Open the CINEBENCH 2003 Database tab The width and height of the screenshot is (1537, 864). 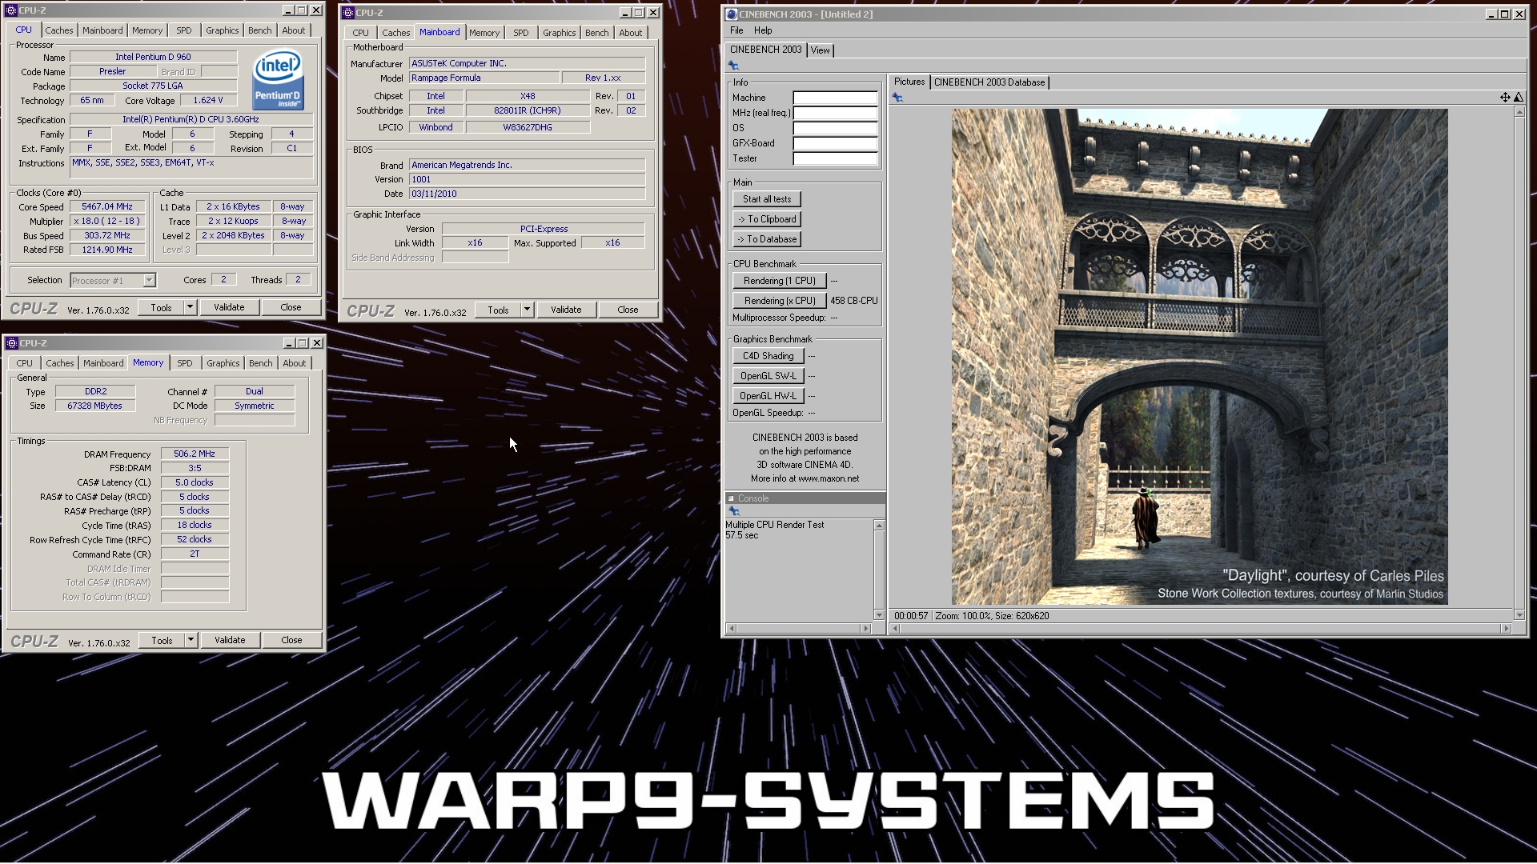(989, 82)
